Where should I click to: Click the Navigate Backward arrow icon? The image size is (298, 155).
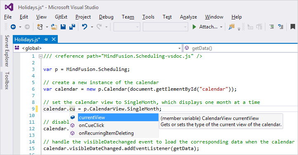13,27
